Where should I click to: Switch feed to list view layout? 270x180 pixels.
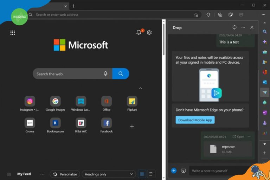[x=151, y=174]
